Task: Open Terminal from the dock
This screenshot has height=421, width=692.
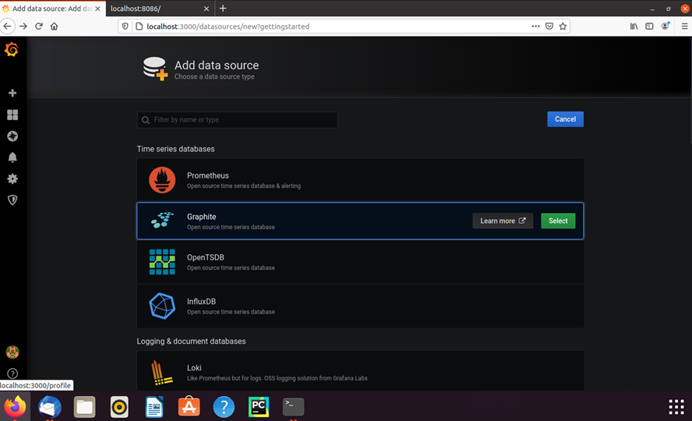Action: click(294, 406)
